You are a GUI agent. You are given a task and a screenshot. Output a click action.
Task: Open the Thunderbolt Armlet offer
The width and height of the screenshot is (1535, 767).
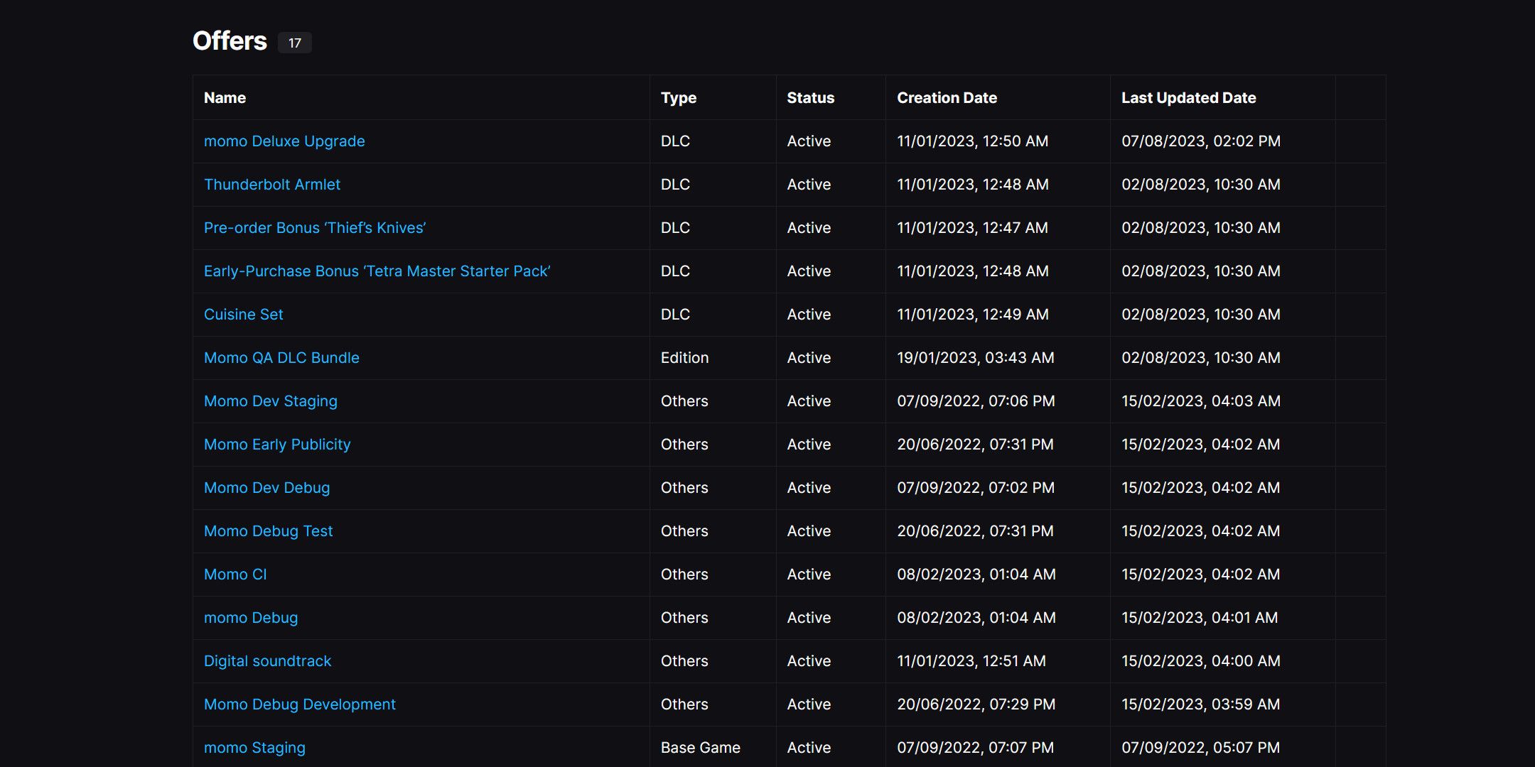(x=272, y=183)
